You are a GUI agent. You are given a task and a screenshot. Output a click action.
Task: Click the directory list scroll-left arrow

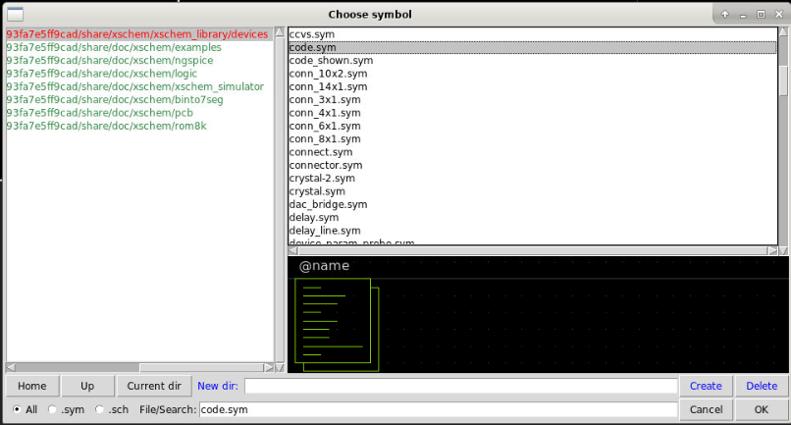[x=11, y=367]
